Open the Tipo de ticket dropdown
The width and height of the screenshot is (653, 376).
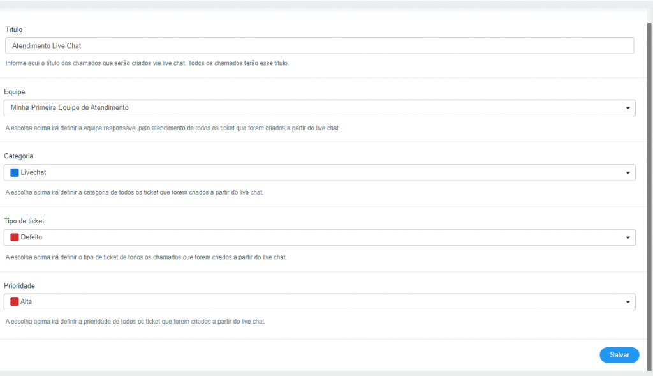tap(319, 237)
